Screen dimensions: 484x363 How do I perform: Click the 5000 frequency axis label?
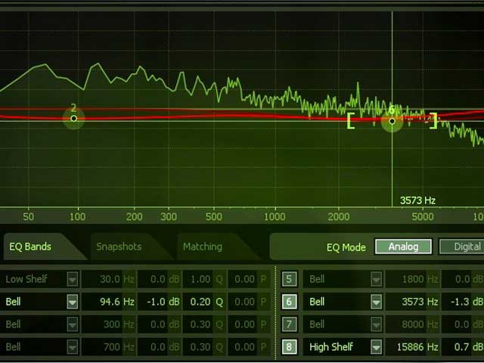(x=423, y=217)
